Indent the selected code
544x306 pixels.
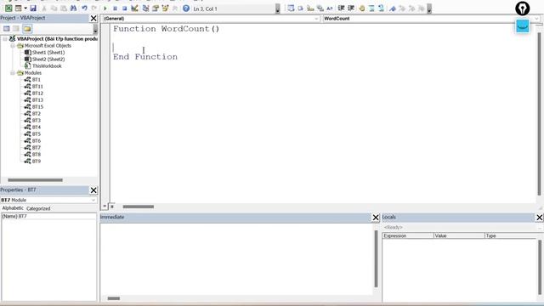pyautogui.click(x=341, y=8)
